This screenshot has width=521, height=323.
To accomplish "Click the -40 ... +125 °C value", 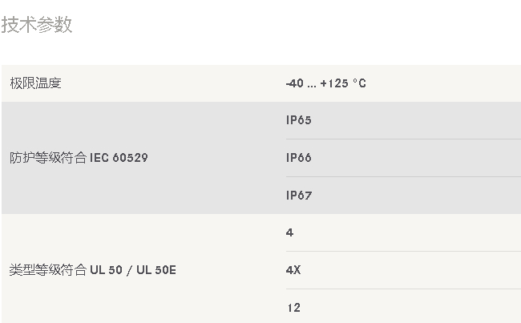I will (326, 83).
